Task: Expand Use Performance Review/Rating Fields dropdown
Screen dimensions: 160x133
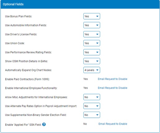Action: pos(92,52)
